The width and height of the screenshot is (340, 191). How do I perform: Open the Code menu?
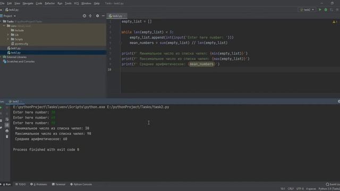click(x=39, y=3)
